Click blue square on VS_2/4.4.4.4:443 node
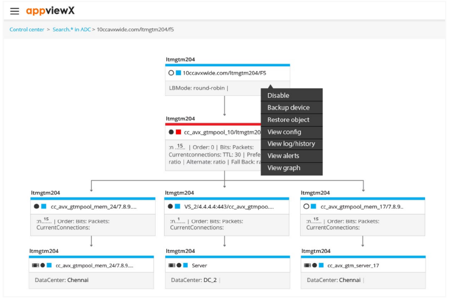 (178, 206)
